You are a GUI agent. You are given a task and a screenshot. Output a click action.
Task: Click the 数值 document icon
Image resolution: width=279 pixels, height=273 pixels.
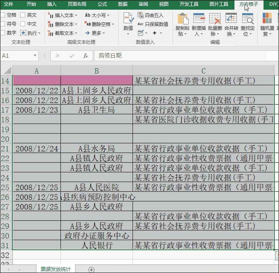click(129, 18)
